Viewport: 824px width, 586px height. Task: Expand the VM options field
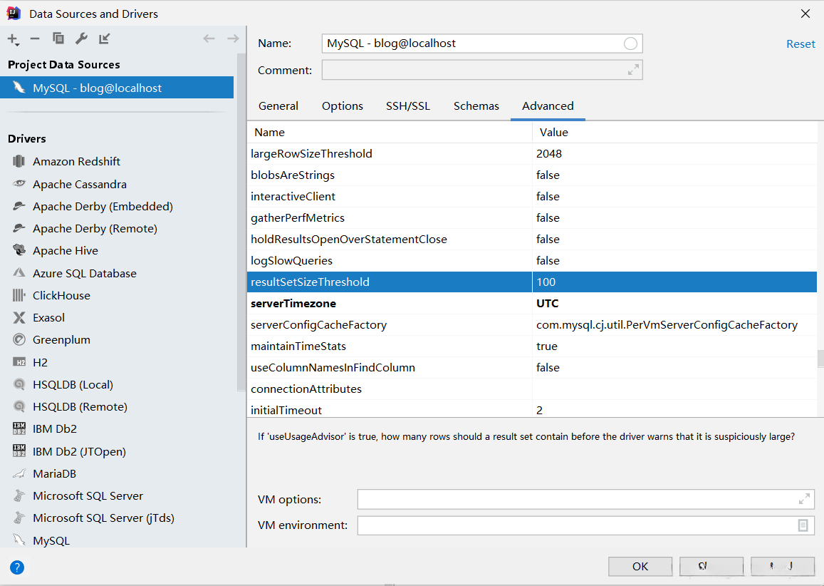[x=804, y=499]
